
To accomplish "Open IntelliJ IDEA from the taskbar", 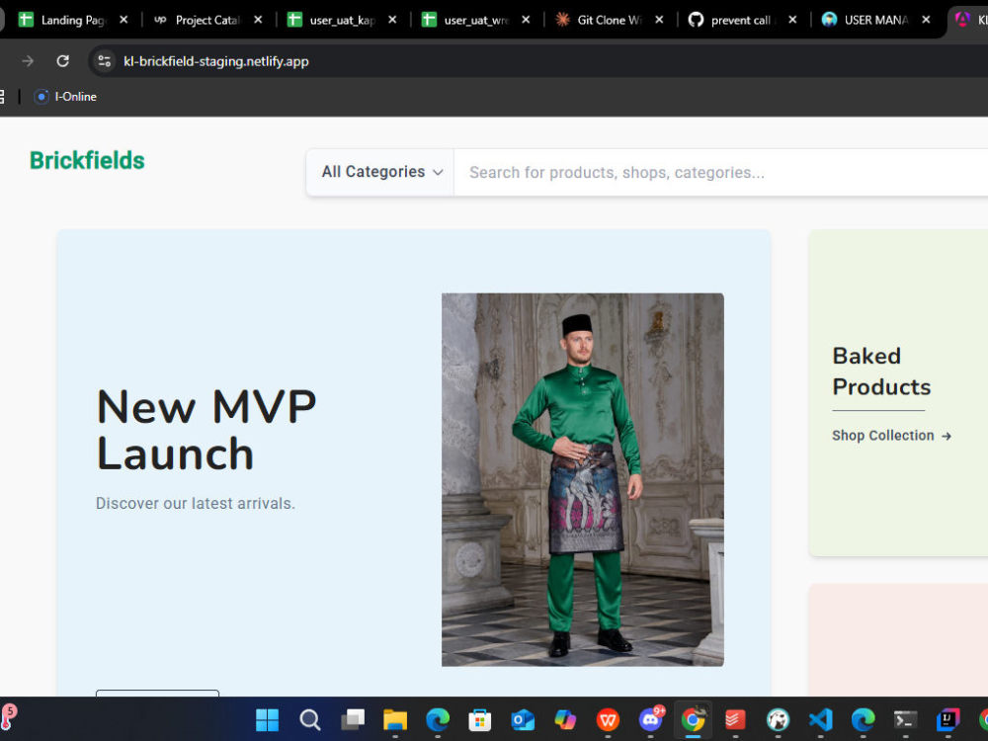I will (x=947, y=719).
